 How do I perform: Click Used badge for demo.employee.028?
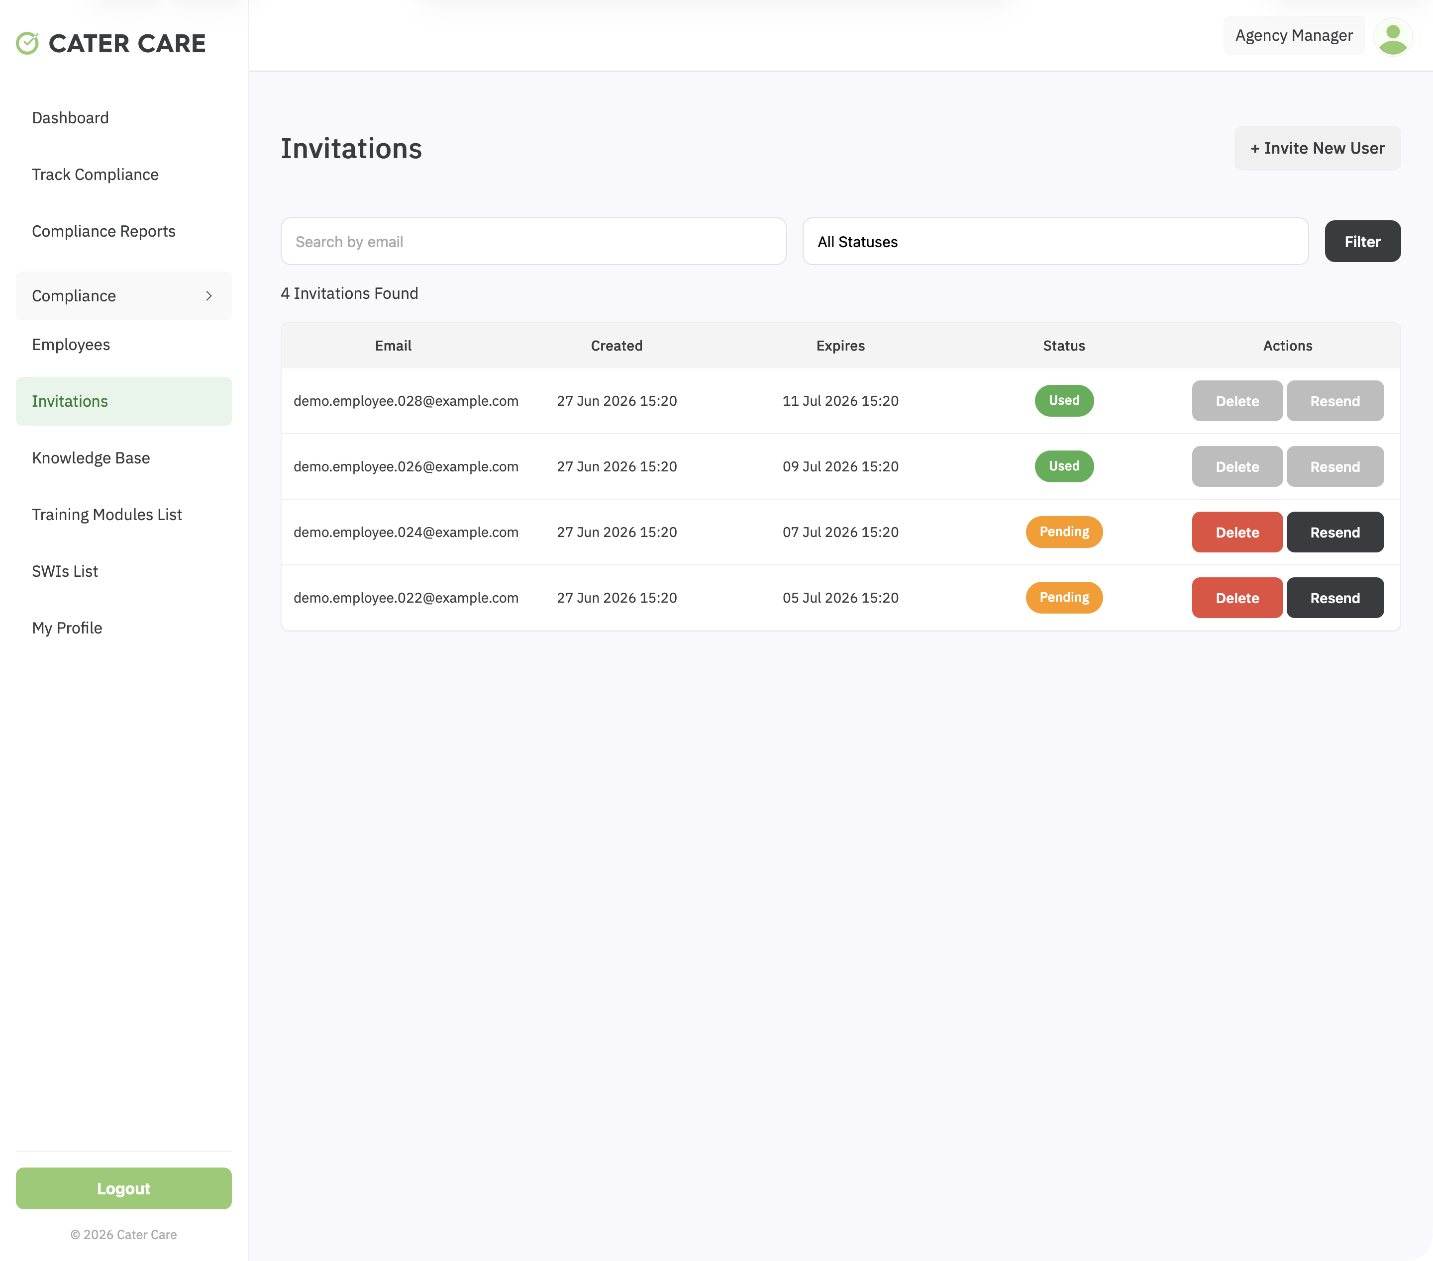click(1063, 401)
